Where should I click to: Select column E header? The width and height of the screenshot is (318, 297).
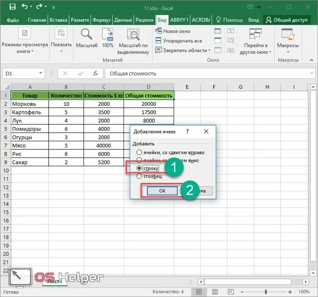187,87
